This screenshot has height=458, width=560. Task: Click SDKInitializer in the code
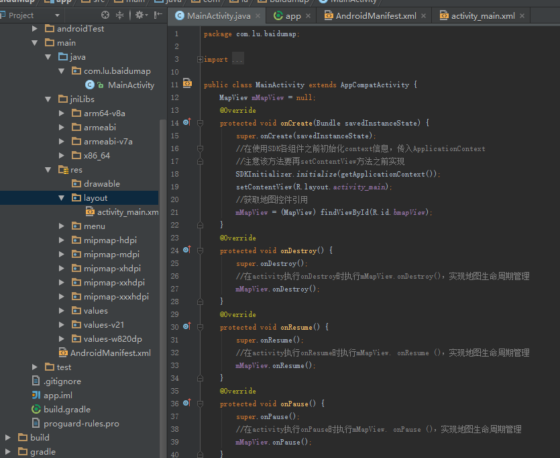(x=264, y=175)
